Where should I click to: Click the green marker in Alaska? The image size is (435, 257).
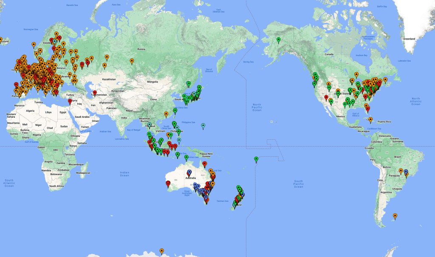[279, 40]
